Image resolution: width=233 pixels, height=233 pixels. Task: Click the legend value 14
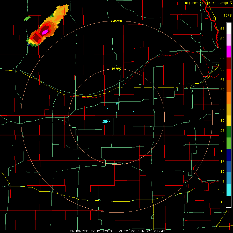coord(222,161)
